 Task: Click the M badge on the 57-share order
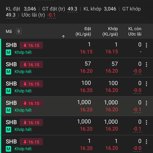8,72
